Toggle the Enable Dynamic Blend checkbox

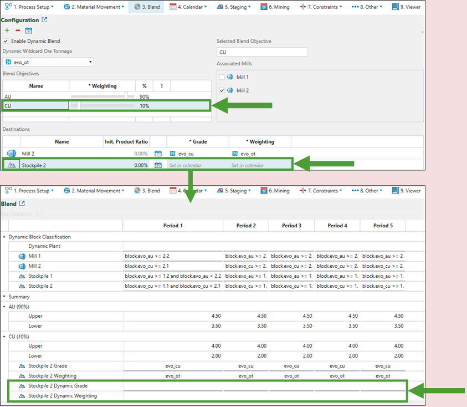pyautogui.click(x=6, y=41)
